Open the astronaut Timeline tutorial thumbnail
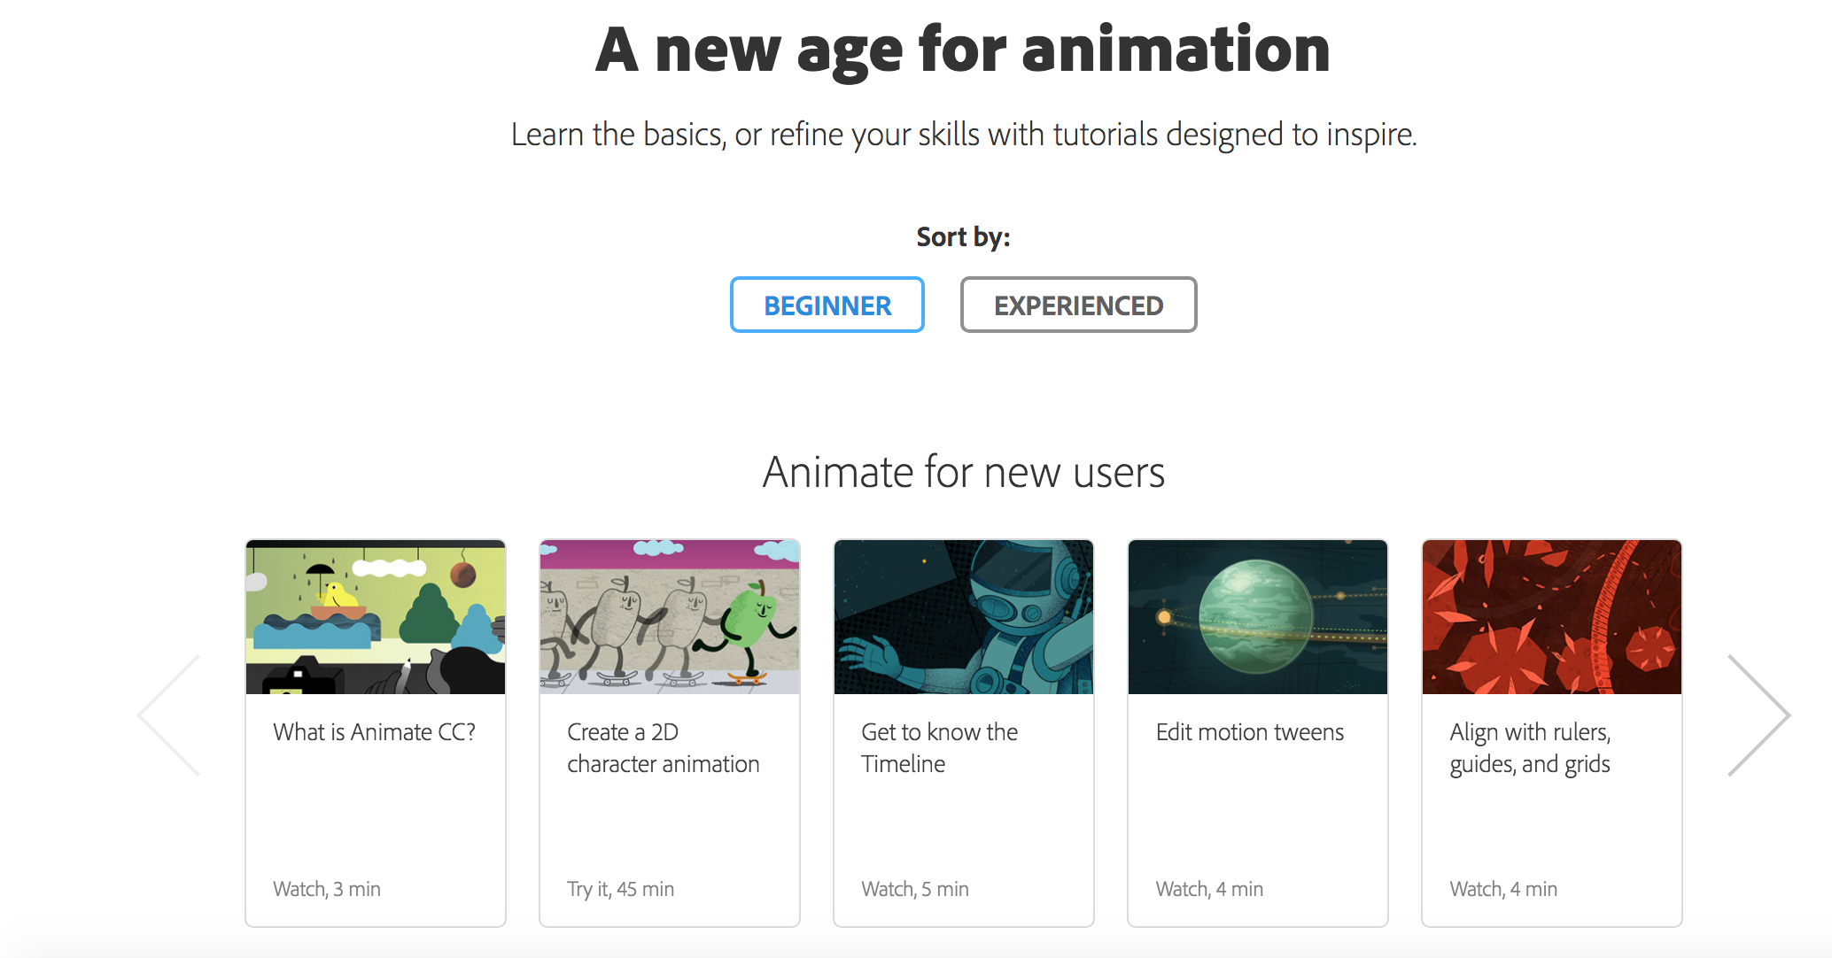The image size is (1832, 958). coord(964,617)
